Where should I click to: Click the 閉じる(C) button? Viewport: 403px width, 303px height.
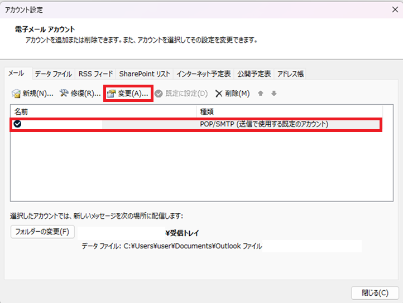374,292
